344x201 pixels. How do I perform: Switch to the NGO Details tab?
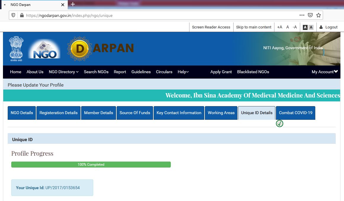point(22,113)
